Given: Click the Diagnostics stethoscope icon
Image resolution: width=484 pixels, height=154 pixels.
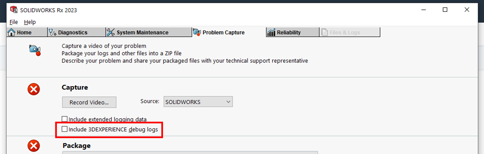Looking at the screenshot, I should pos(52,32).
